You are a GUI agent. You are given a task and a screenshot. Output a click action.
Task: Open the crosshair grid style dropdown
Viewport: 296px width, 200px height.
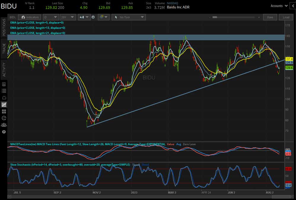tap(103, 17)
